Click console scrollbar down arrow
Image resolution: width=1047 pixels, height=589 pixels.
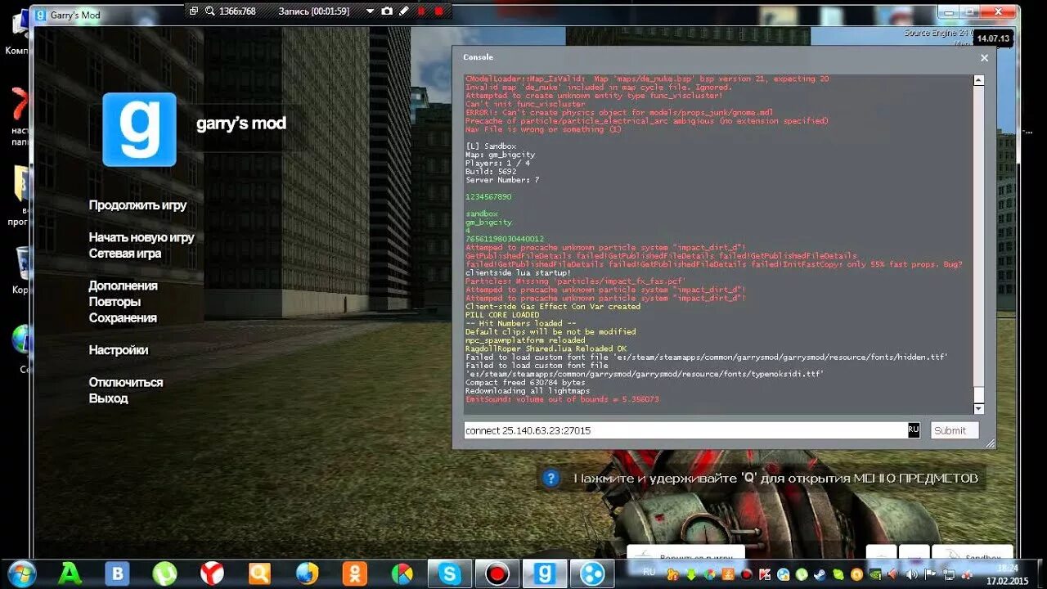pos(978,408)
